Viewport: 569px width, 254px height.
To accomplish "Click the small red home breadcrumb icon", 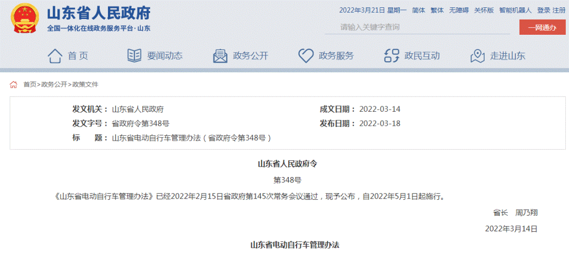I will click(14, 84).
